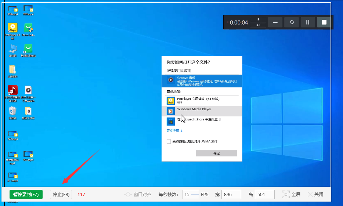This screenshot has height=206, width=343.
Task: Expand 更多应用 to show more apps
Action: pos(174,131)
